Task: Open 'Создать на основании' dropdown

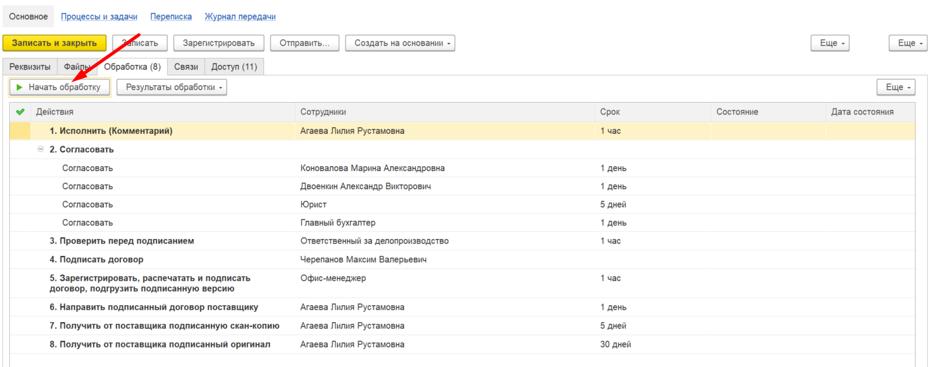Action: 400,43
